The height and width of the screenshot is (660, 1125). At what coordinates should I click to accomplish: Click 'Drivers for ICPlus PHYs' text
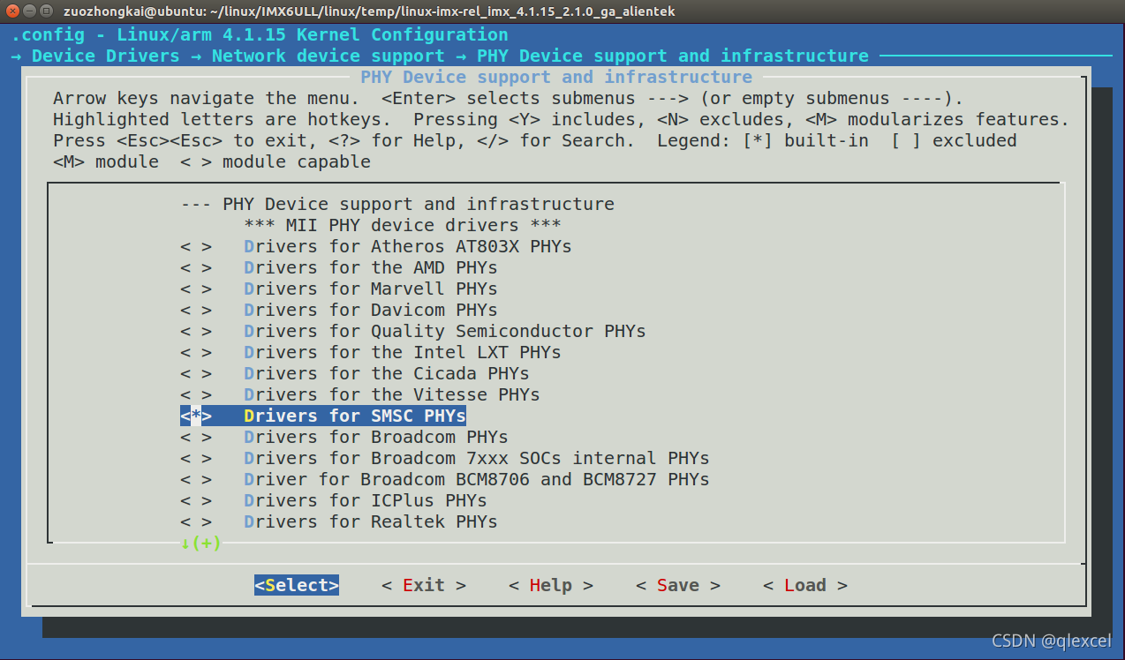coord(366,500)
